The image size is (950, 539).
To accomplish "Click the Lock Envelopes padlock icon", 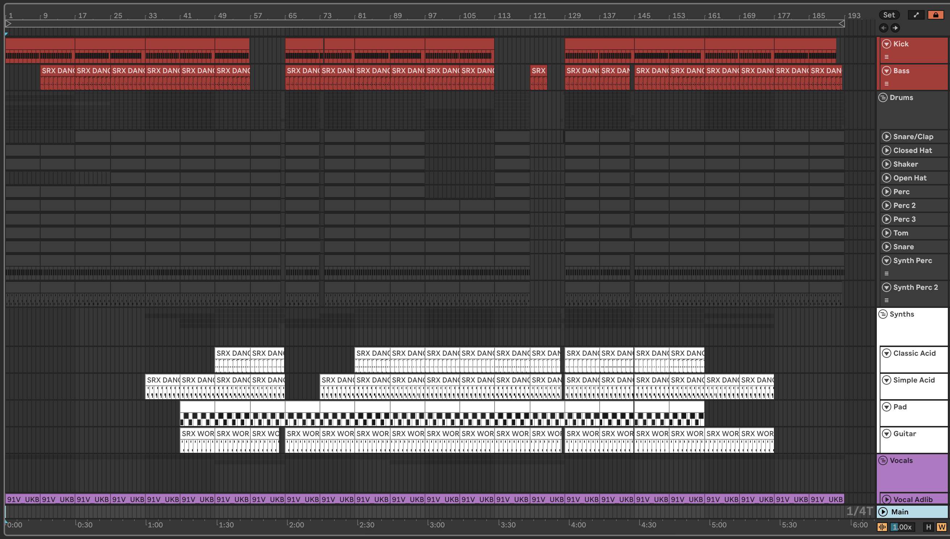I will point(936,15).
